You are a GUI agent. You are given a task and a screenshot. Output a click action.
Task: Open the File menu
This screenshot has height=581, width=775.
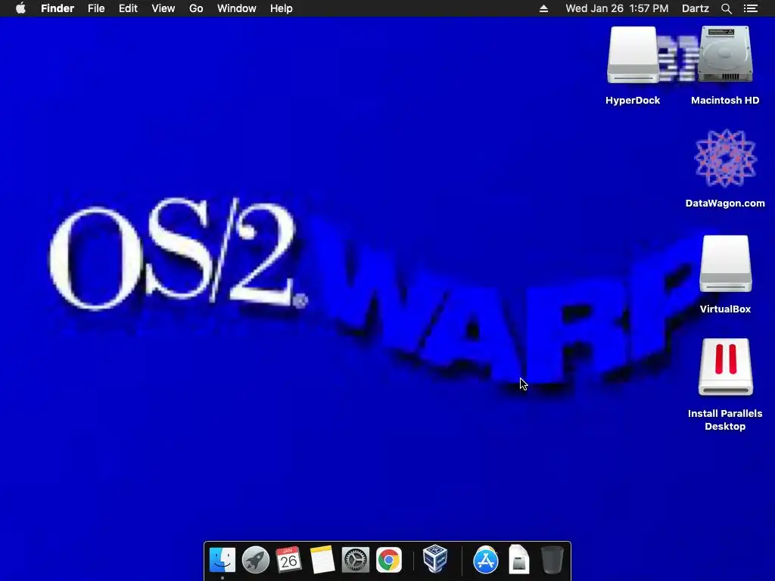click(x=96, y=8)
